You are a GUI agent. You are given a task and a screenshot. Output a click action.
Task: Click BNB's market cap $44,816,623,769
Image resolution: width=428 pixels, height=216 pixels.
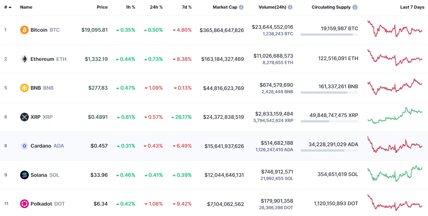pyautogui.click(x=224, y=88)
